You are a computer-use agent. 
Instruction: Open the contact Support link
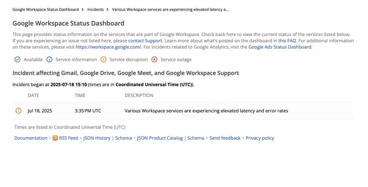(145, 41)
